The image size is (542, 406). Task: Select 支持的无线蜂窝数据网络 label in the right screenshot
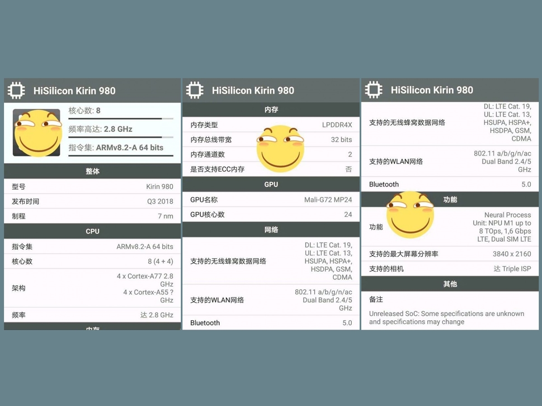coord(407,123)
